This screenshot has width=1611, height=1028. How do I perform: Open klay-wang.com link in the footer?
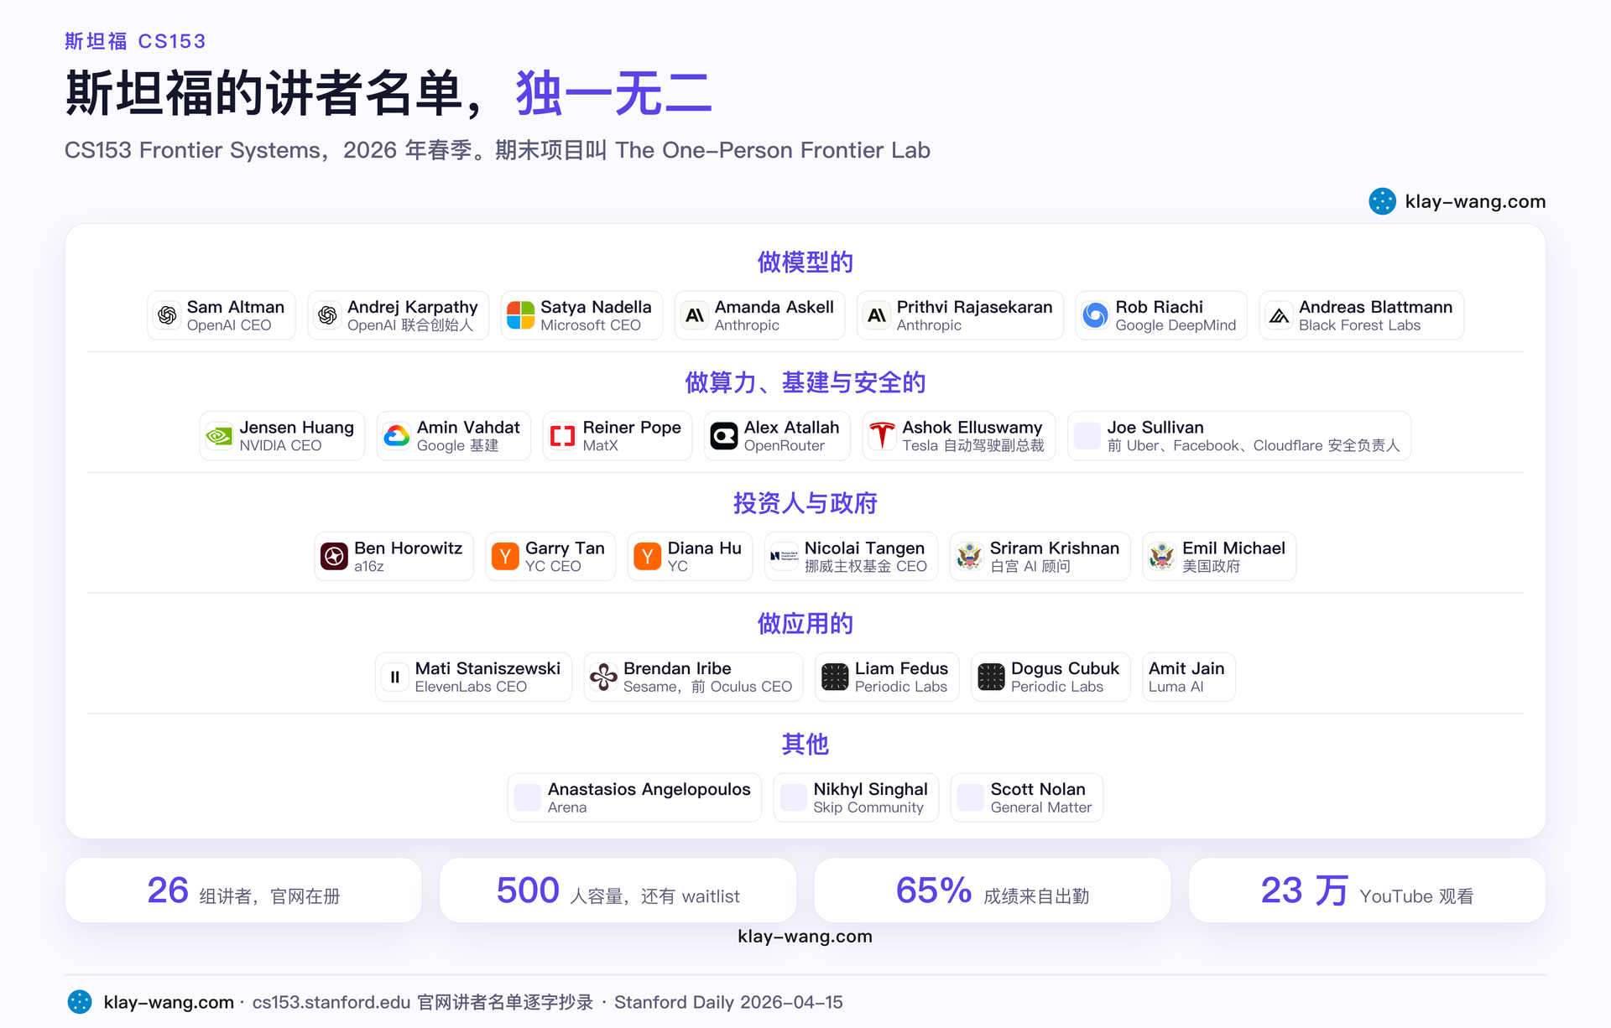(x=169, y=1002)
